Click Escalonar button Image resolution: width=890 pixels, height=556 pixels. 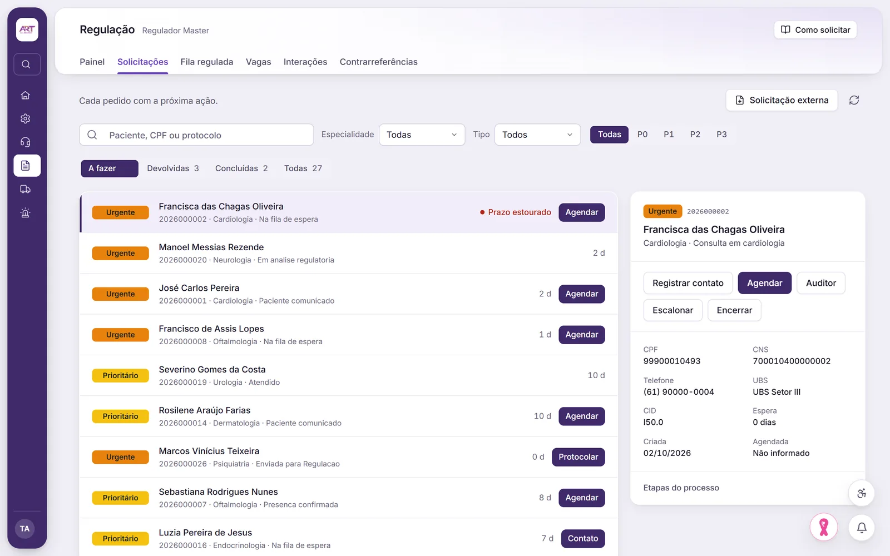click(673, 310)
